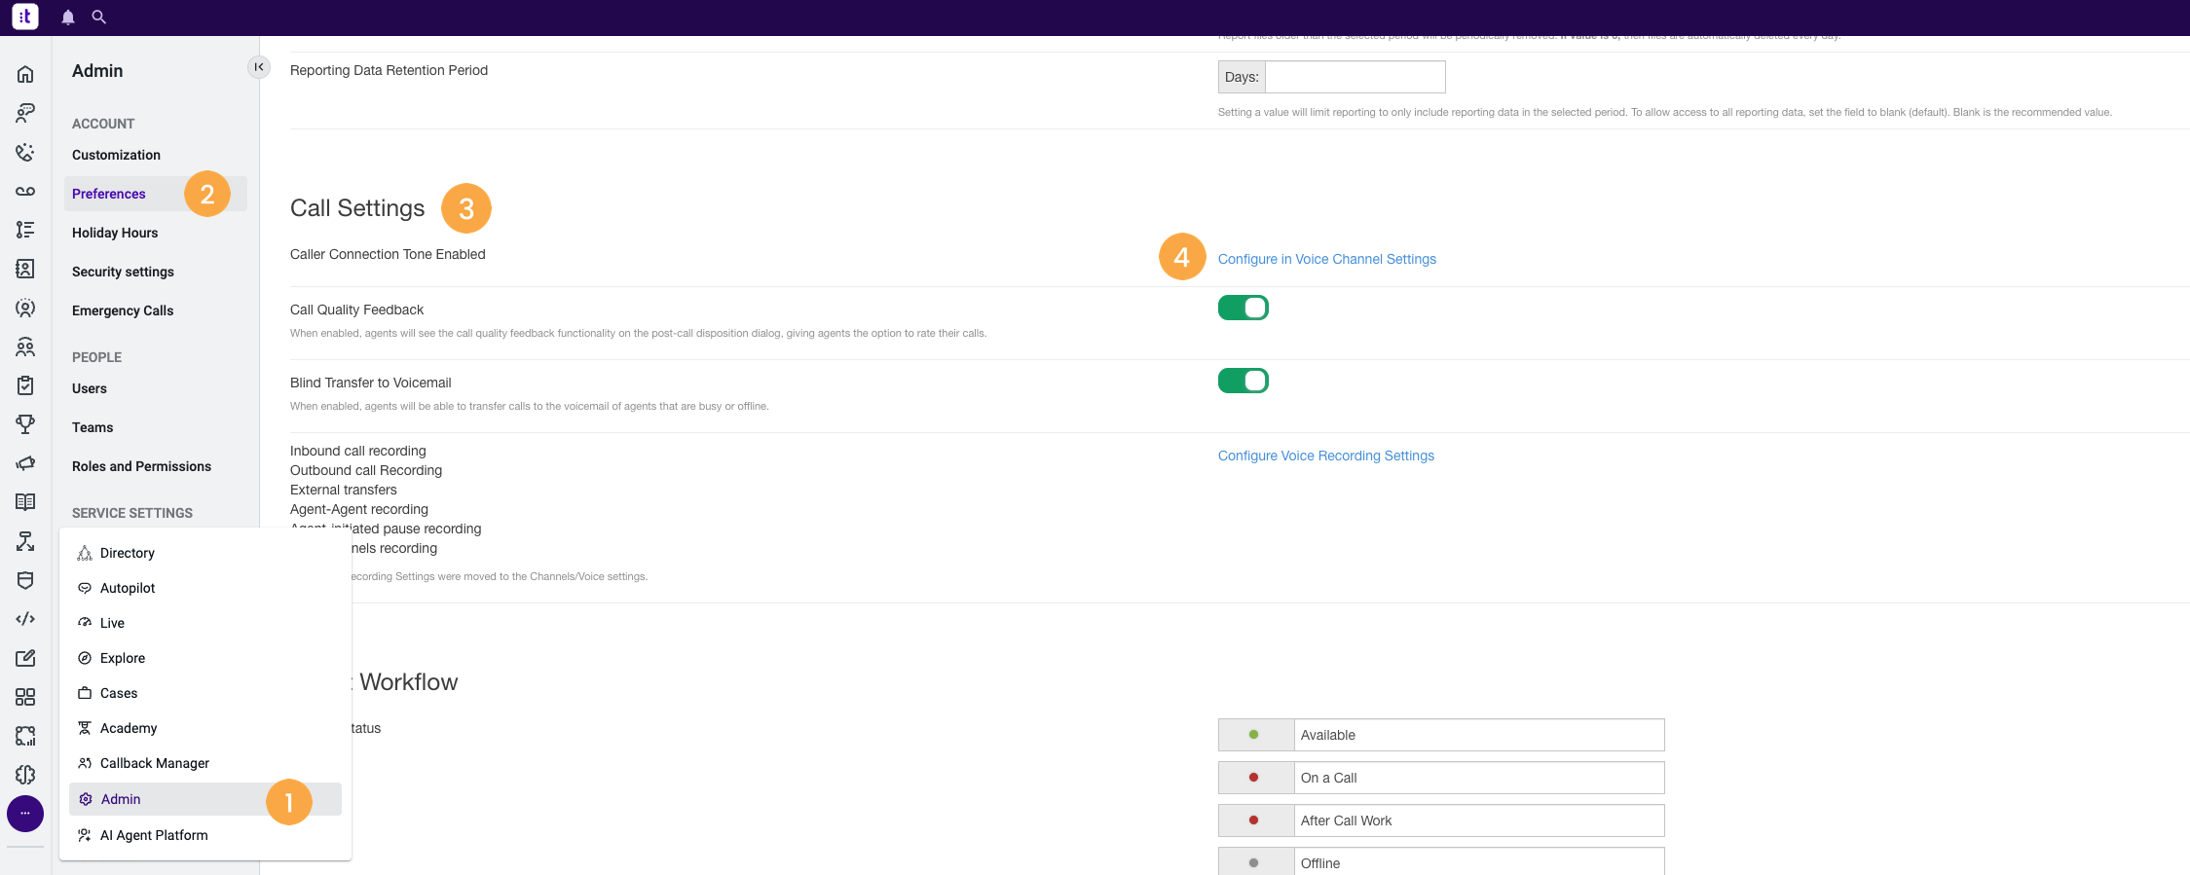The width and height of the screenshot is (2190, 875).
Task: Click the search magnifier icon
Action: 98,17
